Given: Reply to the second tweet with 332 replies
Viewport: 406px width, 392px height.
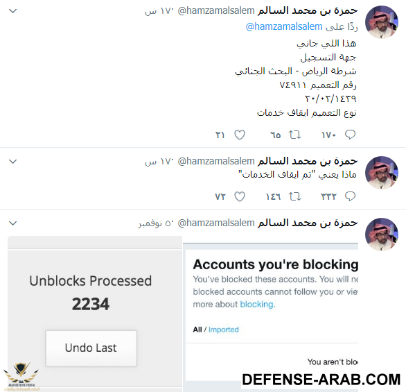Looking at the screenshot, I should coord(350,196).
